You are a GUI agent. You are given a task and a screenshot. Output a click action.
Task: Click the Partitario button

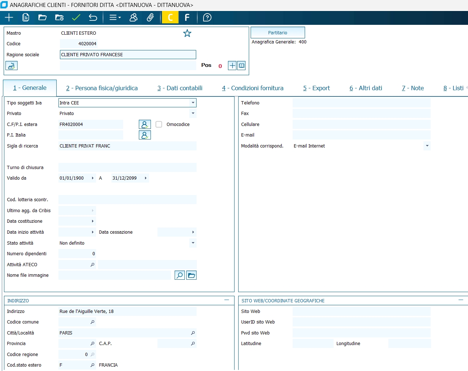[x=278, y=32]
